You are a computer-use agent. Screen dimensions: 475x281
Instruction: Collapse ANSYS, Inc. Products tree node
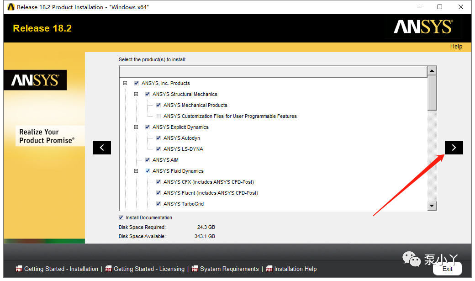[x=125, y=83]
